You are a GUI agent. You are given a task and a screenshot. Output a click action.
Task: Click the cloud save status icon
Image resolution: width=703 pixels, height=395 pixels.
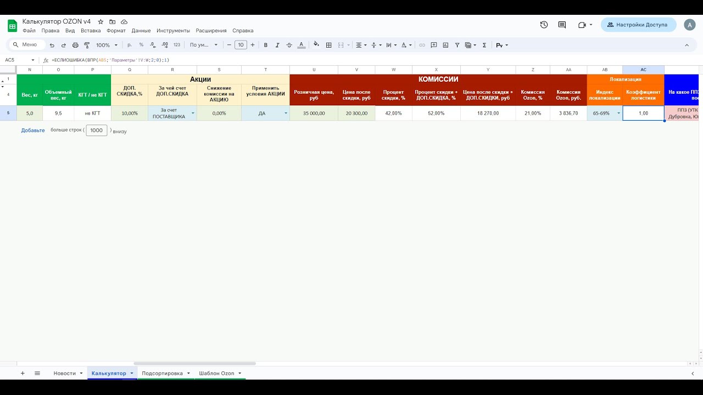point(124,21)
